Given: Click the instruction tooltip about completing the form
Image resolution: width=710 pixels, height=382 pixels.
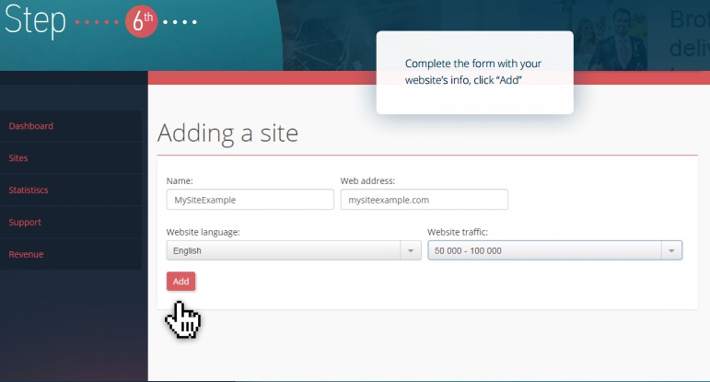Looking at the screenshot, I should 474,73.
